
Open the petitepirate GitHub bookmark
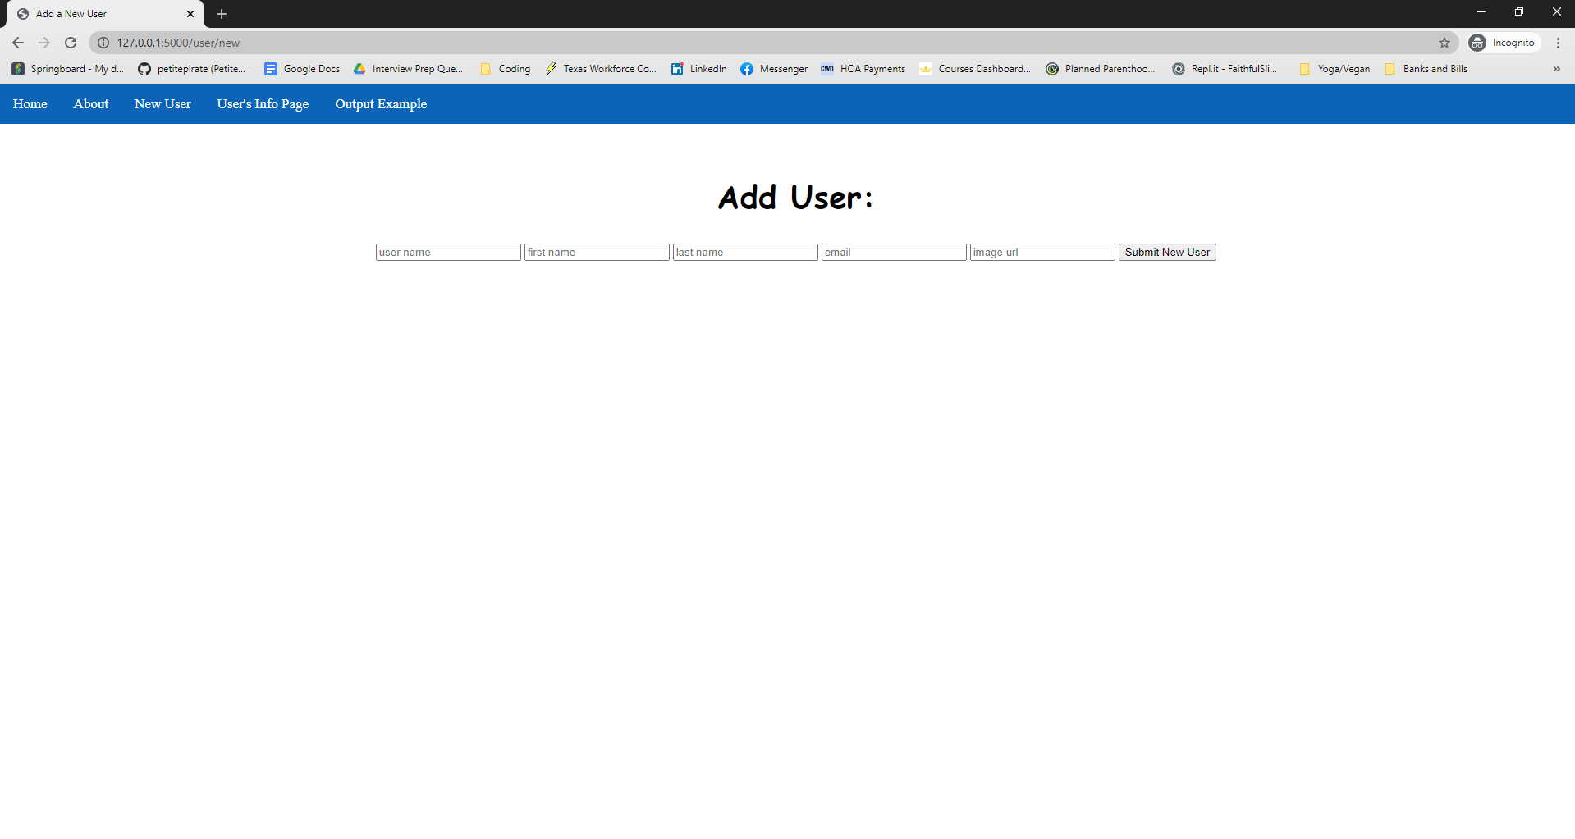pyautogui.click(x=192, y=69)
